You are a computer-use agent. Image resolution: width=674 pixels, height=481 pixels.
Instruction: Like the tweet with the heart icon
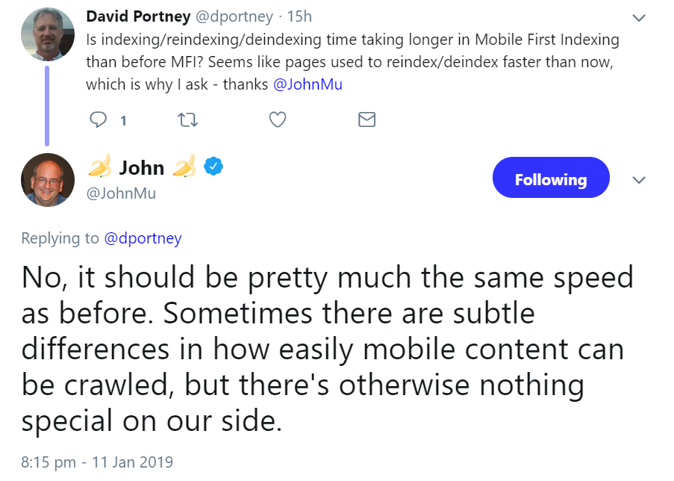278,120
